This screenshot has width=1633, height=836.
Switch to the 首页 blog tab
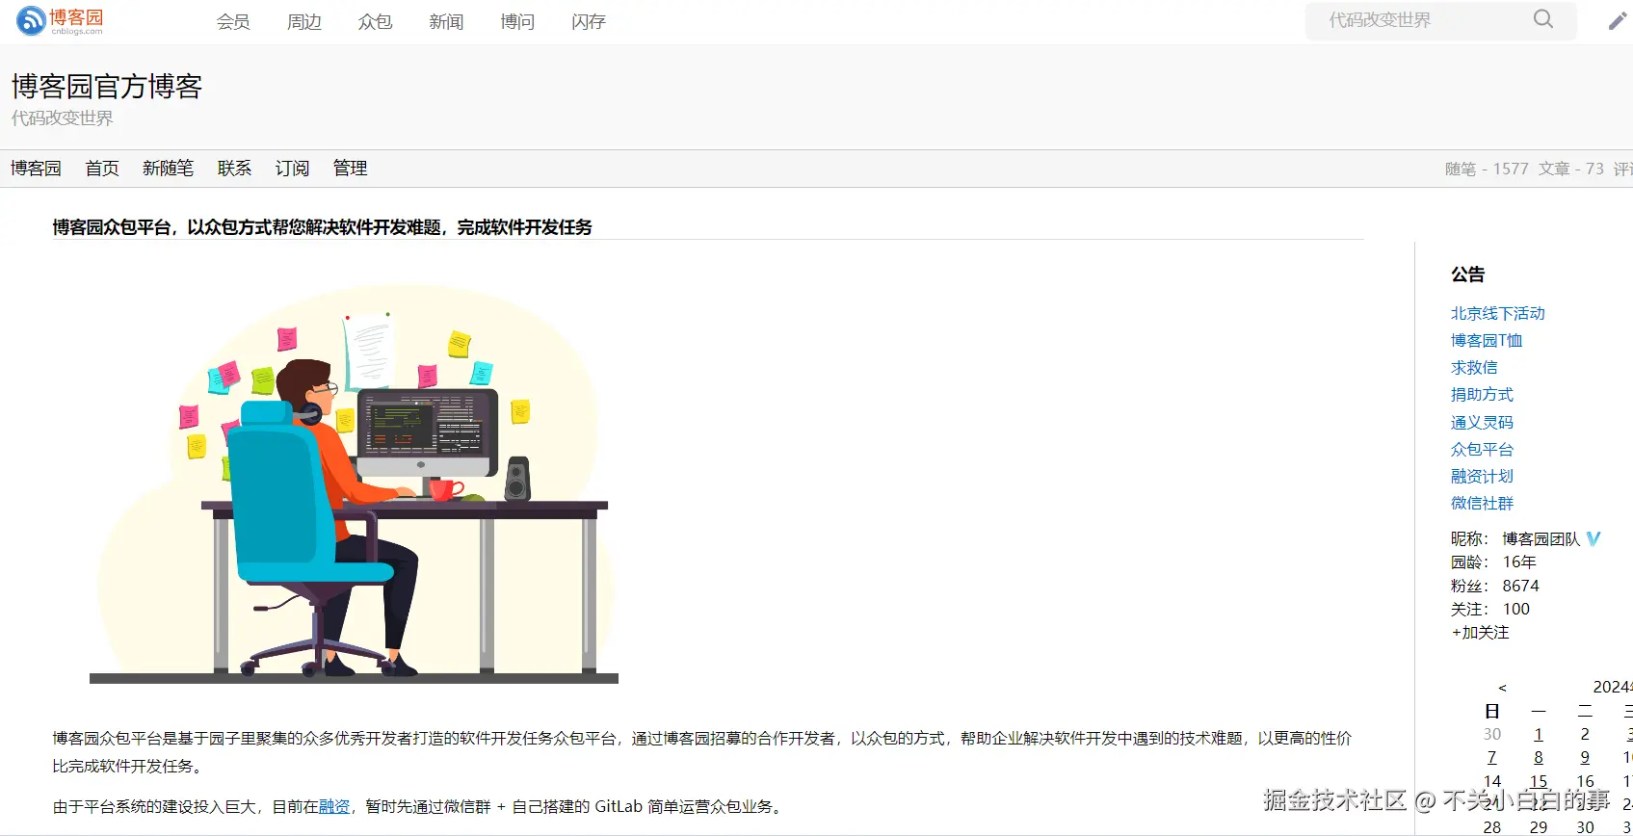coord(102,169)
